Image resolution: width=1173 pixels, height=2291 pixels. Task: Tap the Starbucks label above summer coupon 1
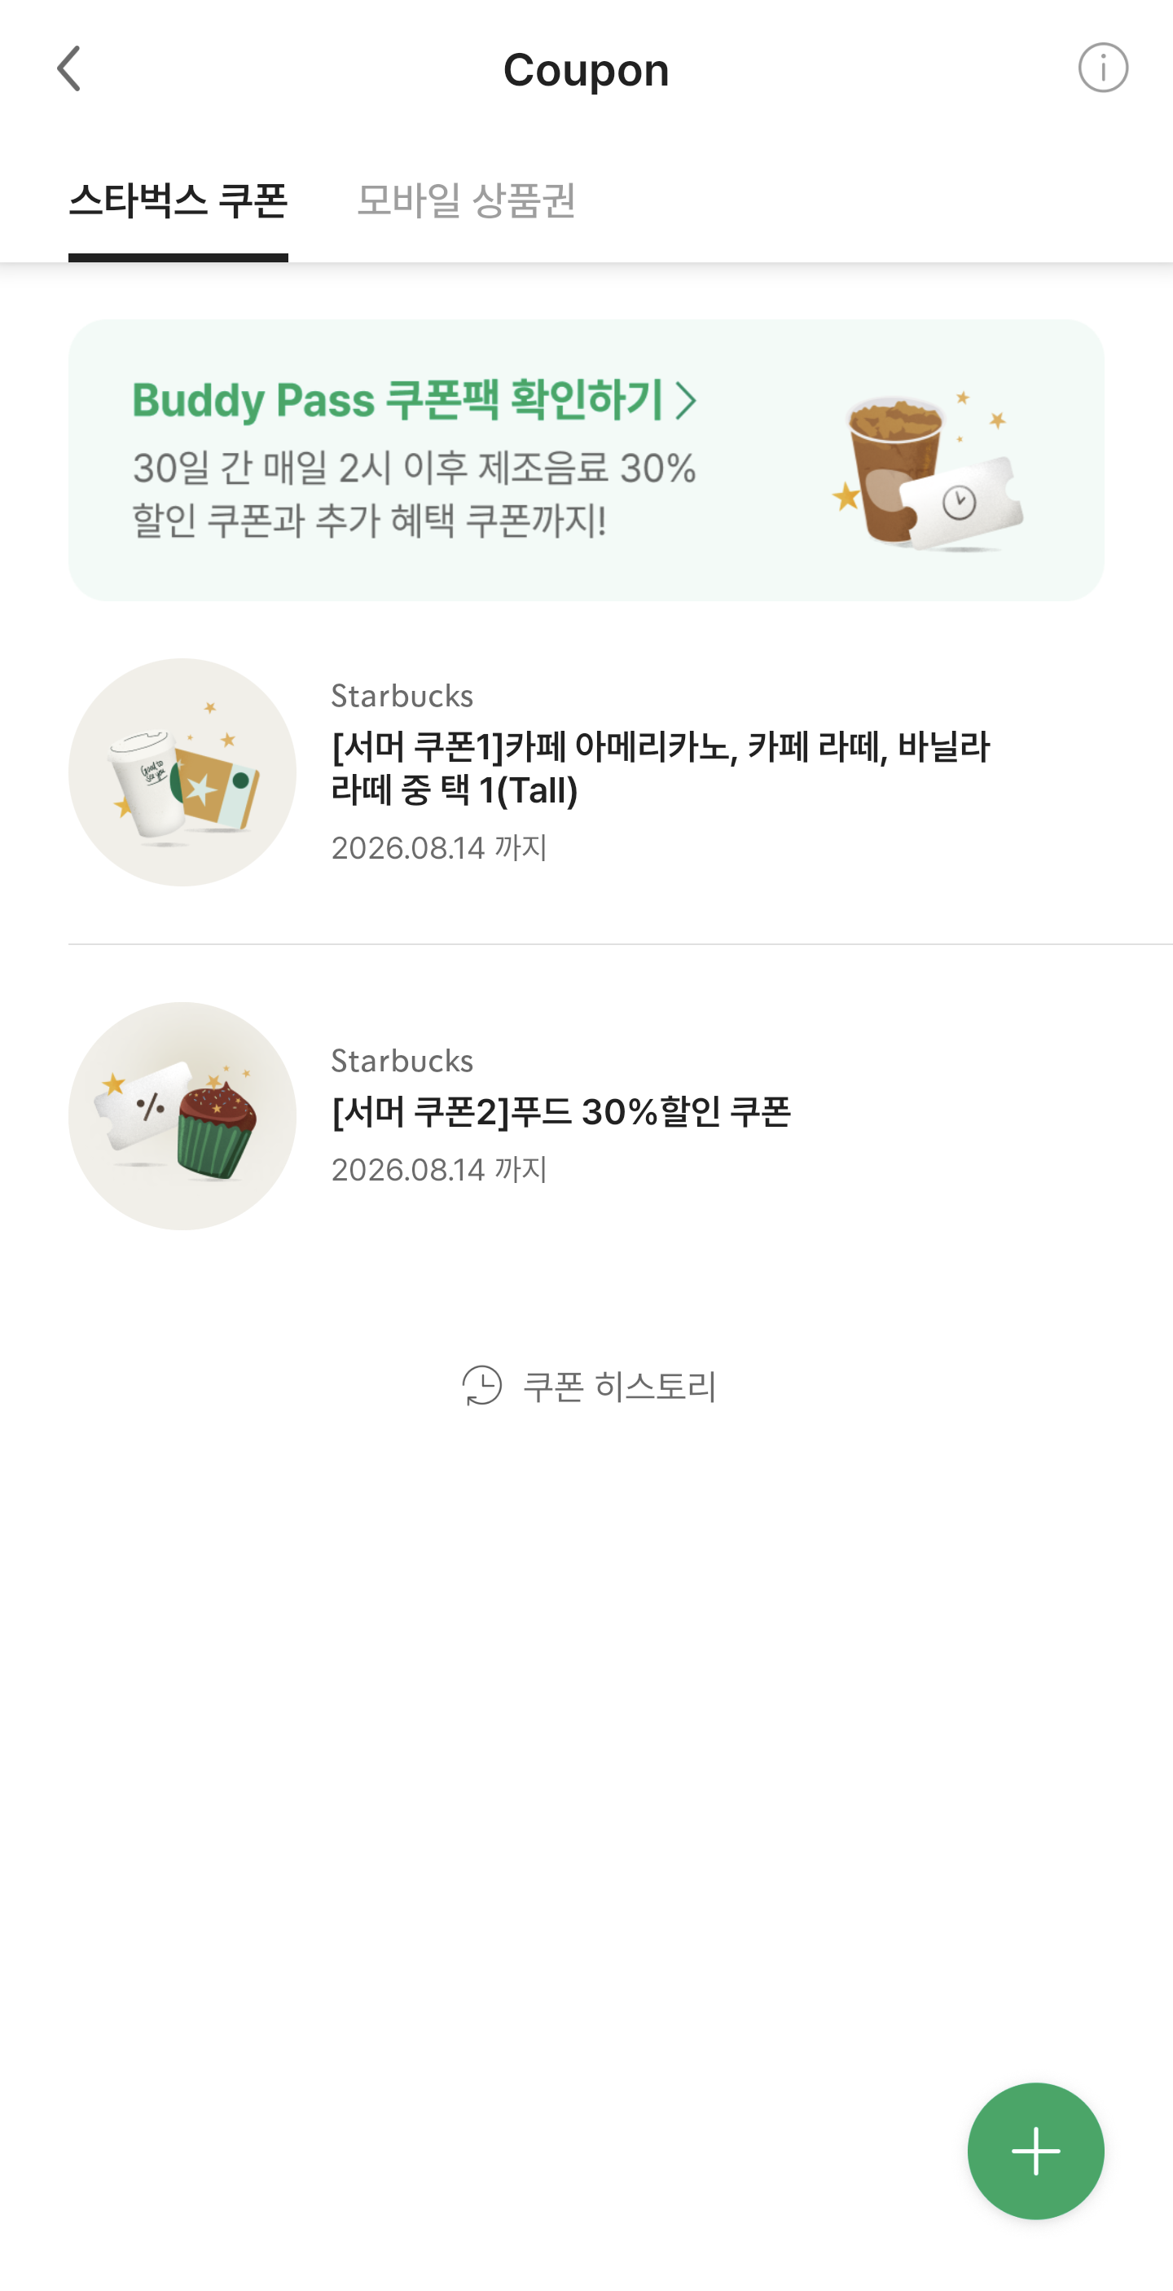click(x=402, y=696)
